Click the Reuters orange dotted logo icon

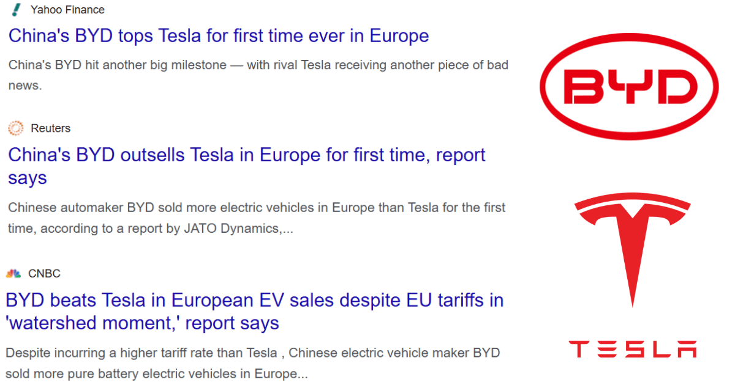(15, 128)
